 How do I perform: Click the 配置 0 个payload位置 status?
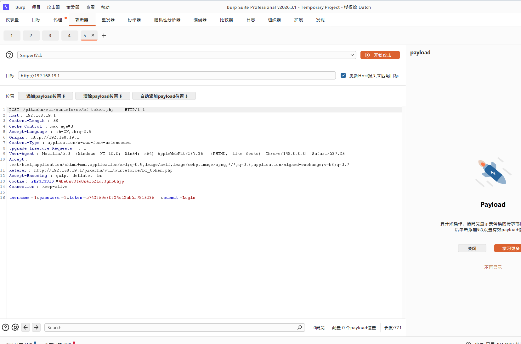click(354, 328)
